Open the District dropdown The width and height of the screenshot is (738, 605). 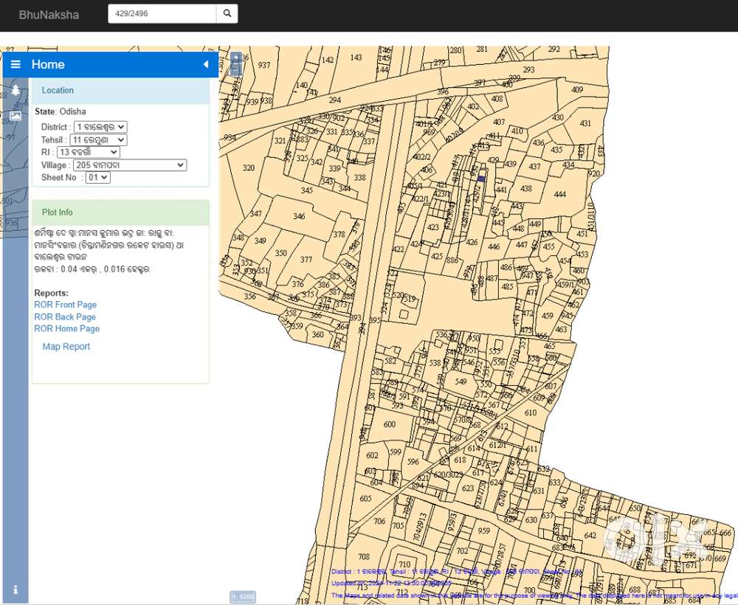(100, 127)
